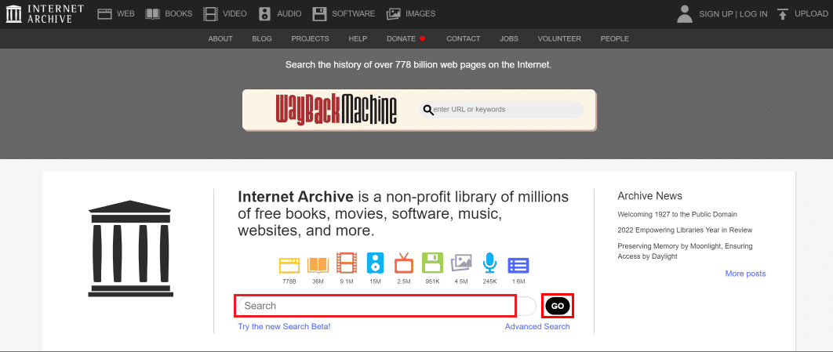Open the DONATE link

tap(401, 38)
